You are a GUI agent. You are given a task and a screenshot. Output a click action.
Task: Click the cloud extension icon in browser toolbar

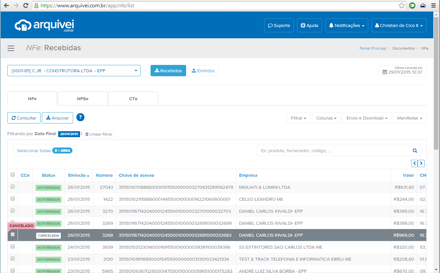[x=423, y=6]
